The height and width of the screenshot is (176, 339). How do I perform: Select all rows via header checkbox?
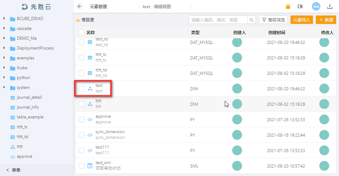[82, 33]
